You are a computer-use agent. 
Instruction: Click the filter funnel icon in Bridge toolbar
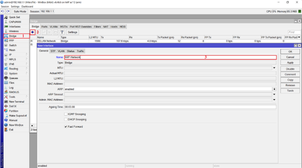pyautogui.click(x=62, y=32)
